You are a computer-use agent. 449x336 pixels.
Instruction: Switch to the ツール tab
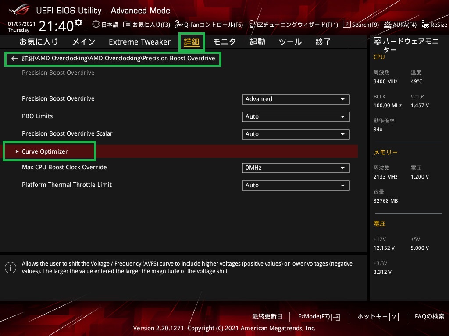[x=290, y=42]
